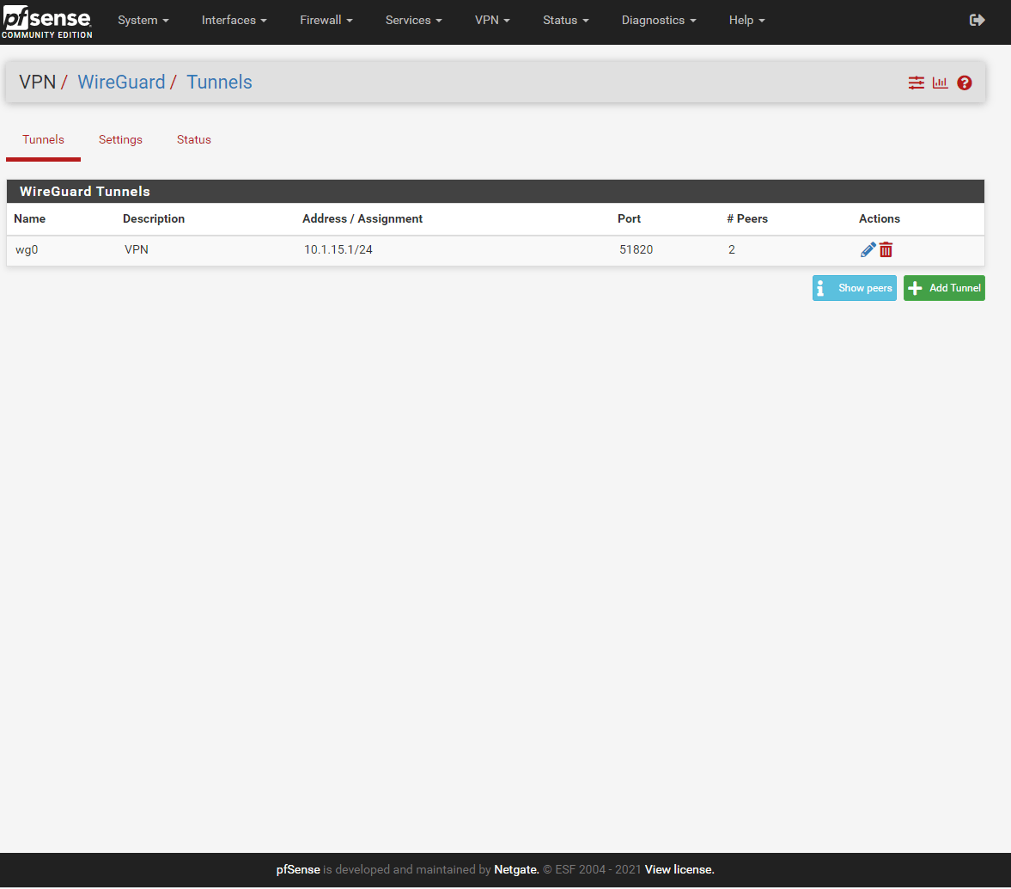This screenshot has width=1011, height=889.
Task: Click the Netgate footer link
Action: click(x=516, y=869)
